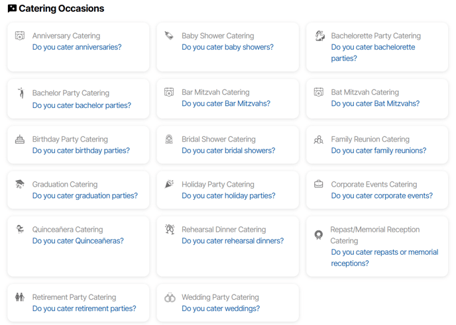The image size is (456, 325).
Task: Select the Bat Mitzvah Catering card title
Action: coord(365,93)
